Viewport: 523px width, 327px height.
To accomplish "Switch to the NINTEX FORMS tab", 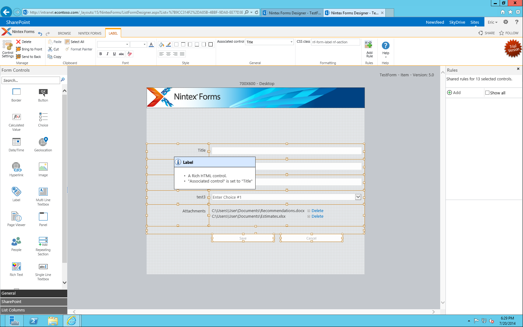I will coord(90,33).
